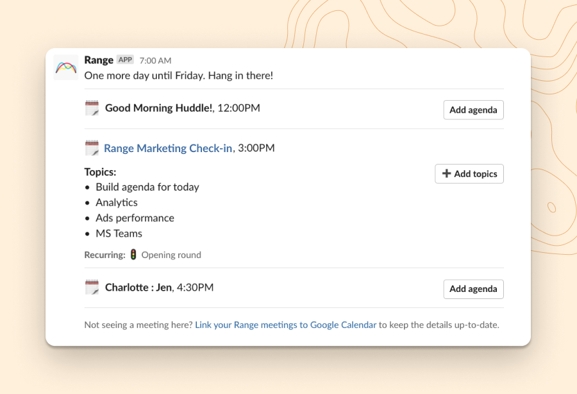Click the Topics: heading

coord(100,172)
